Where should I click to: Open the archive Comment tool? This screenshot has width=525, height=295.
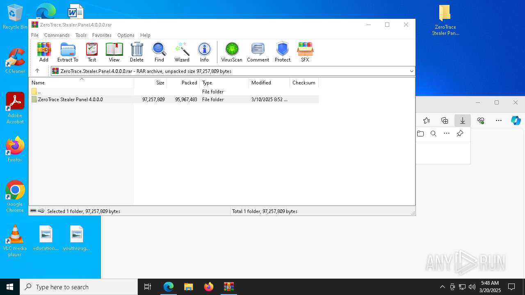tap(258, 52)
